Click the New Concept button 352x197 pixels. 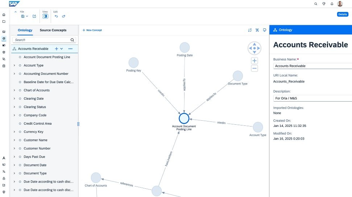click(x=92, y=30)
